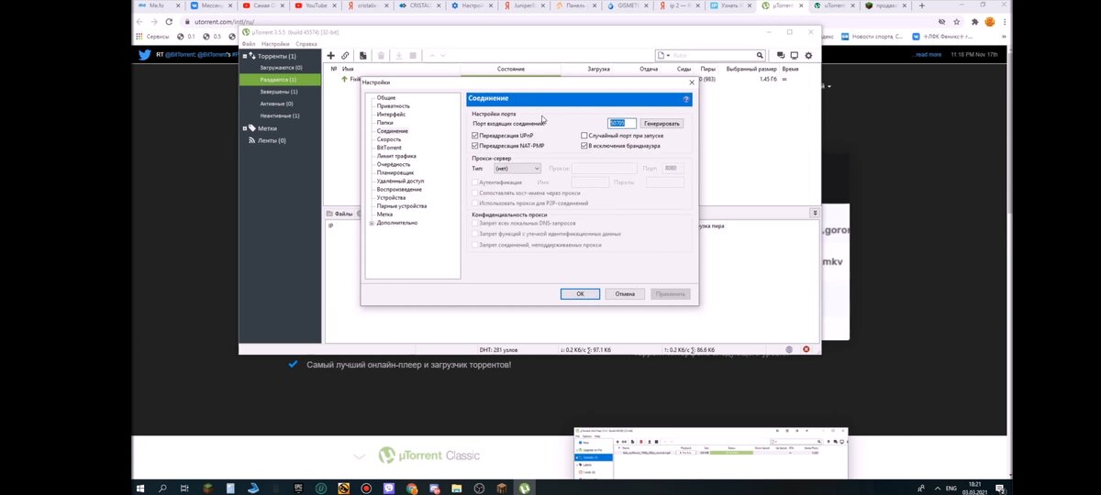Click Отмена in the settings dialog
The width and height of the screenshot is (1101, 495).
[x=625, y=294]
